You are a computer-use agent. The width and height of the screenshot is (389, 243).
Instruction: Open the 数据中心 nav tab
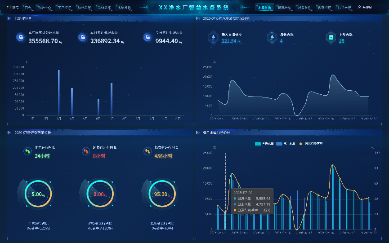45,8
